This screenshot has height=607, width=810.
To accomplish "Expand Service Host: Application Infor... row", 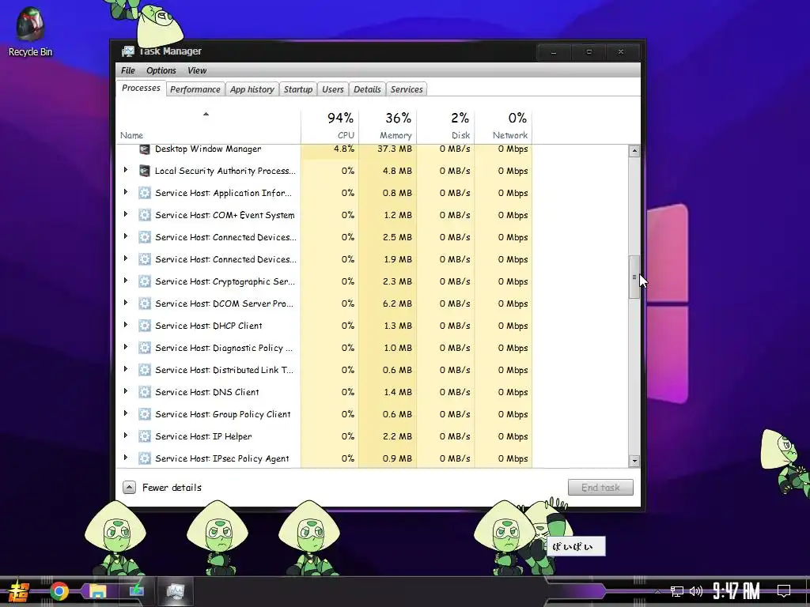I will pyautogui.click(x=126, y=192).
